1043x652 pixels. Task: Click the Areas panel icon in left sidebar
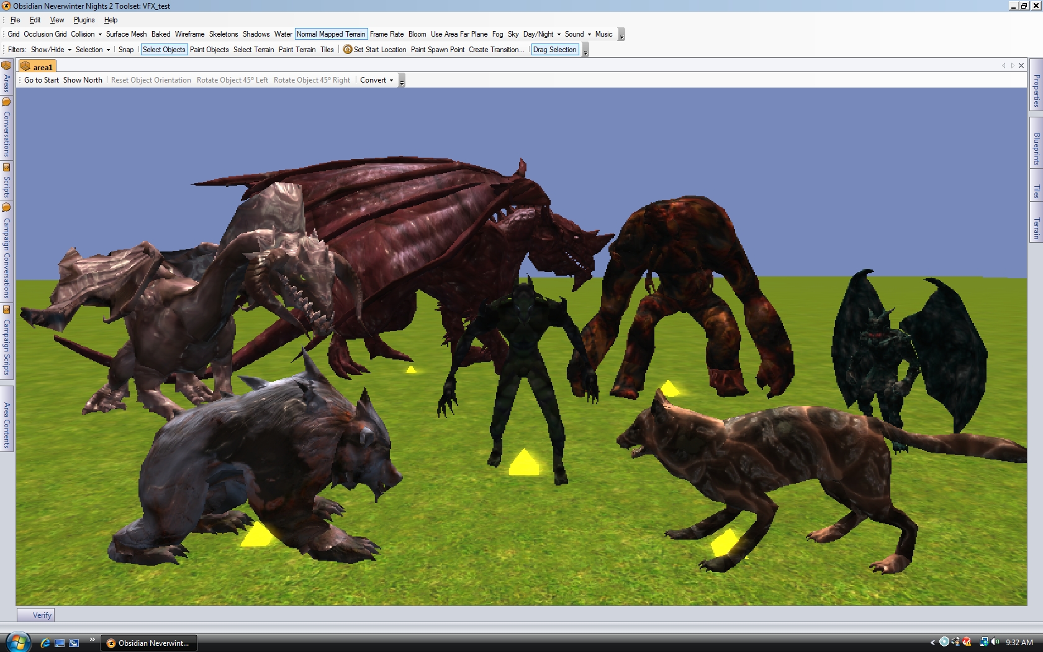[6, 66]
